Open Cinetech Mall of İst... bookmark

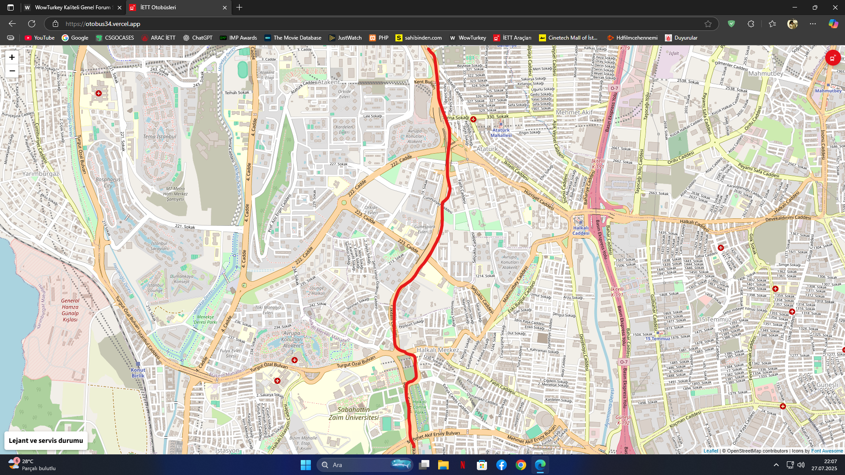[568, 38]
